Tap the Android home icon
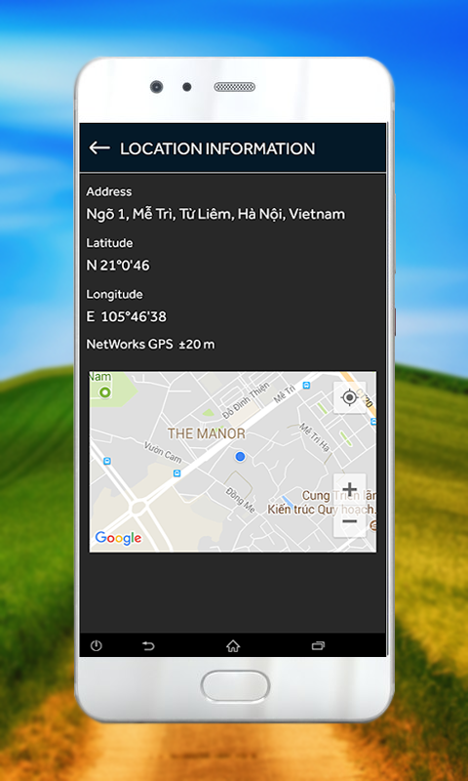 [x=233, y=646]
